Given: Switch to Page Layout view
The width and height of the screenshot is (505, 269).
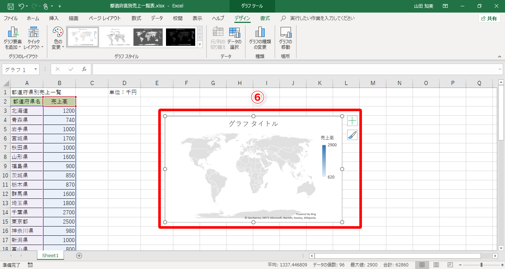Looking at the screenshot, I should (436, 265).
